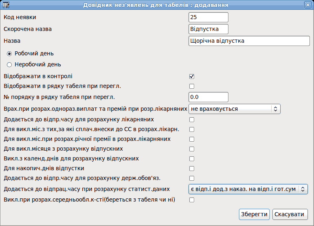
Task: Tick 'Для викл.місяця з розрахунку відпускних' checkbox
Action: click(x=192, y=149)
